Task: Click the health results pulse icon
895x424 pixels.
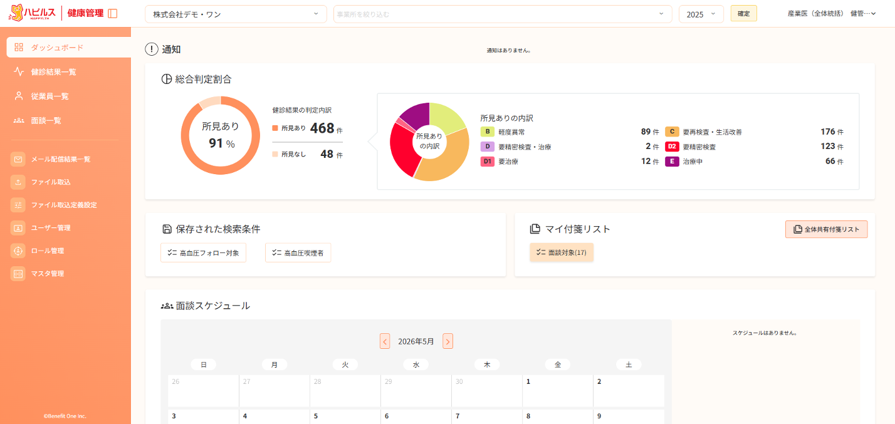Action: (x=19, y=71)
